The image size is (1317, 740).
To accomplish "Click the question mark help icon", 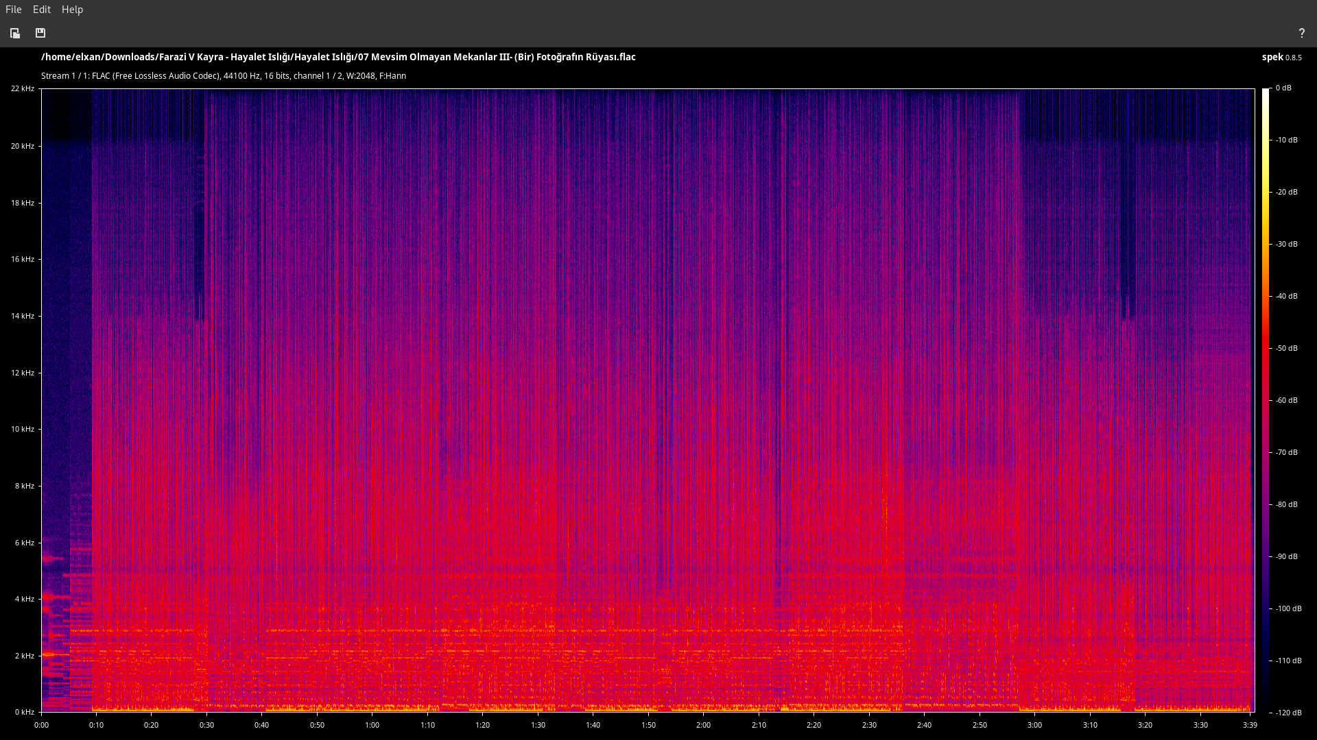I will pyautogui.click(x=1301, y=33).
